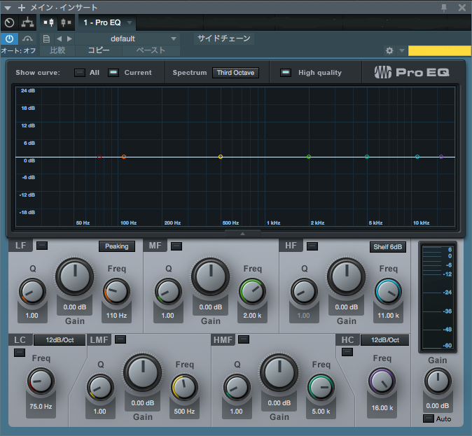Enable the HF band
The width and height of the screenshot is (472, 436).
tap(312, 246)
